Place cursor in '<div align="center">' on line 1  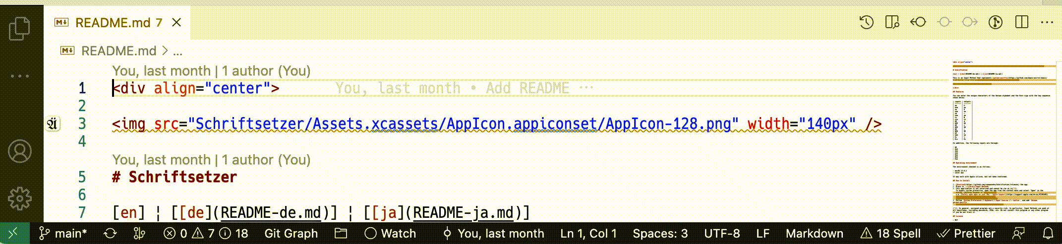[196, 88]
